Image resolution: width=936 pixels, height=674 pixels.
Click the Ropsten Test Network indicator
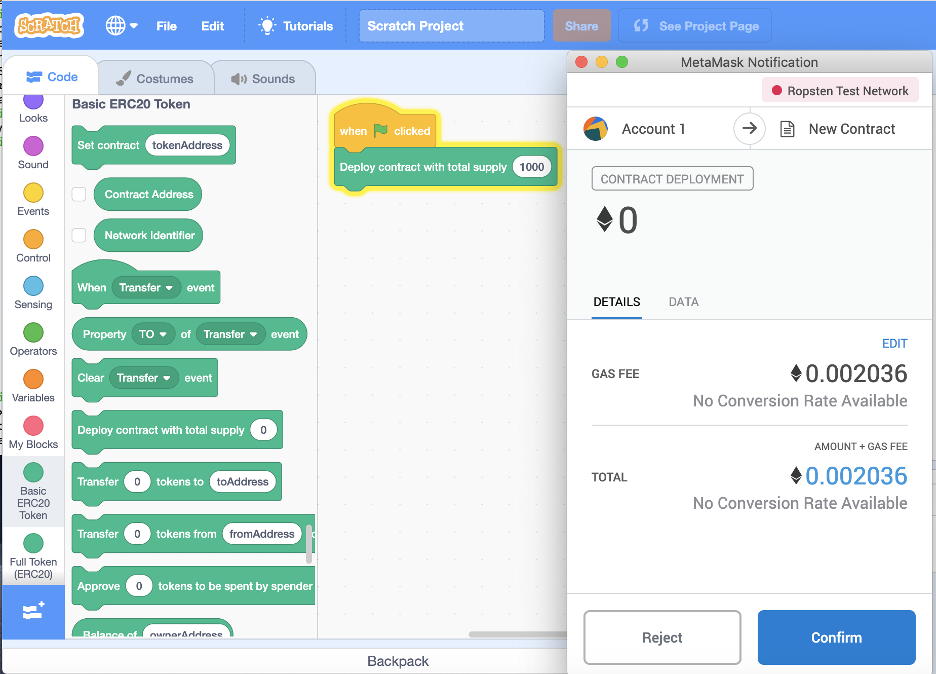(840, 91)
